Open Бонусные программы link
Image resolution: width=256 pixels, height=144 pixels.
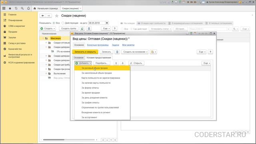pos(98,45)
